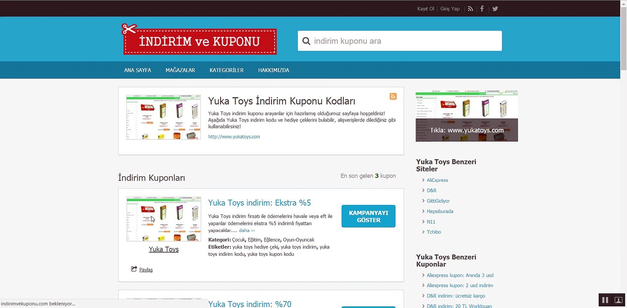Open the http://www.yukatoys.com link

[234, 137]
